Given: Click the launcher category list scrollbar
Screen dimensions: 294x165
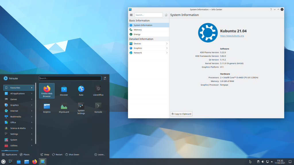Looking at the screenshot, I should (x=36, y=114).
